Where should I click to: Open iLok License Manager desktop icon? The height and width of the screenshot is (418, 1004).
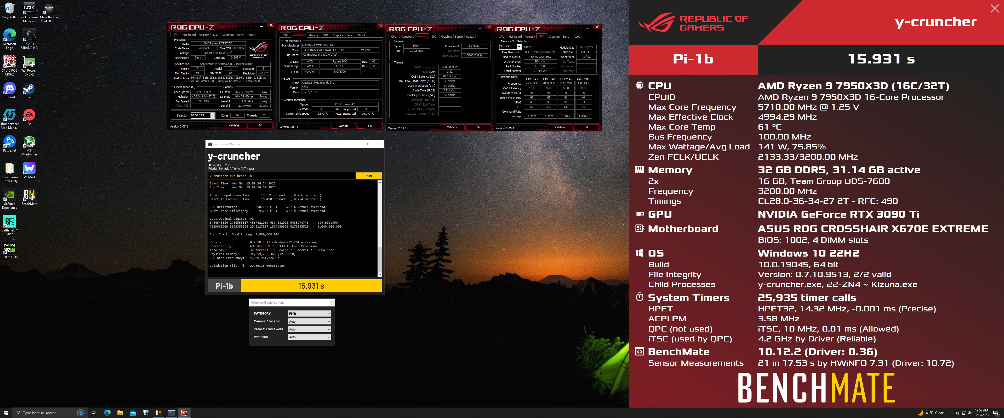coord(29,12)
